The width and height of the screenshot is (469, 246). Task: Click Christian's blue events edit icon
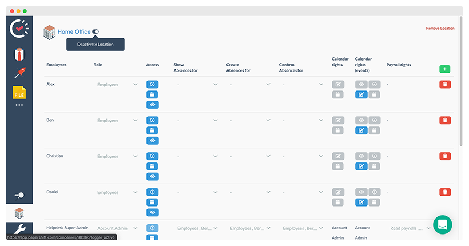click(x=361, y=166)
